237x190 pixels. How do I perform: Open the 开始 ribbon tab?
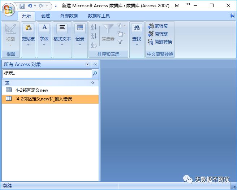pos(26,16)
